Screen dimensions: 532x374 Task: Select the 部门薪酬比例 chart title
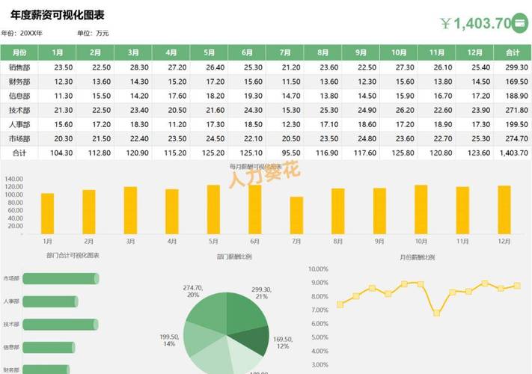coord(234,256)
